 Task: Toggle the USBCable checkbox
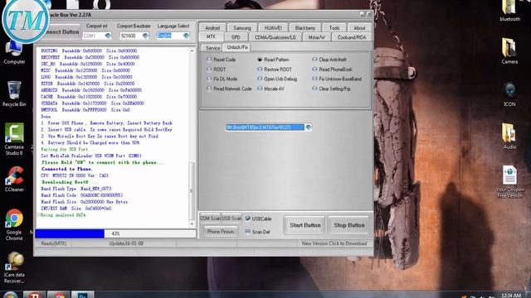pyautogui.click(x=248, y=219)
